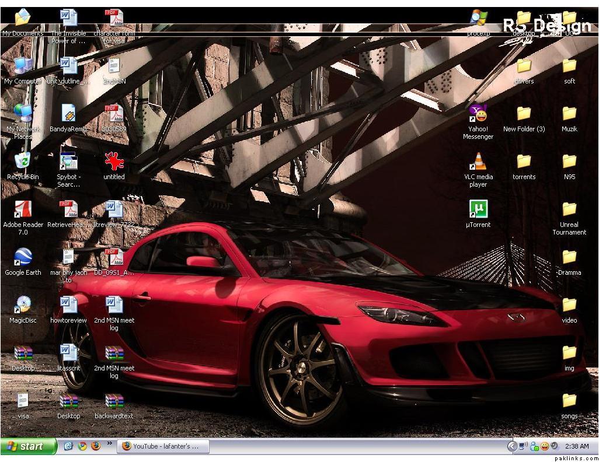
Task: Click the MagicDisc desktop icon
Action: [23, 305]
